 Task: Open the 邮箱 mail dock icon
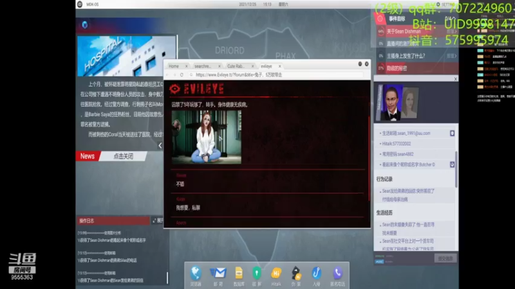[218, 272]
